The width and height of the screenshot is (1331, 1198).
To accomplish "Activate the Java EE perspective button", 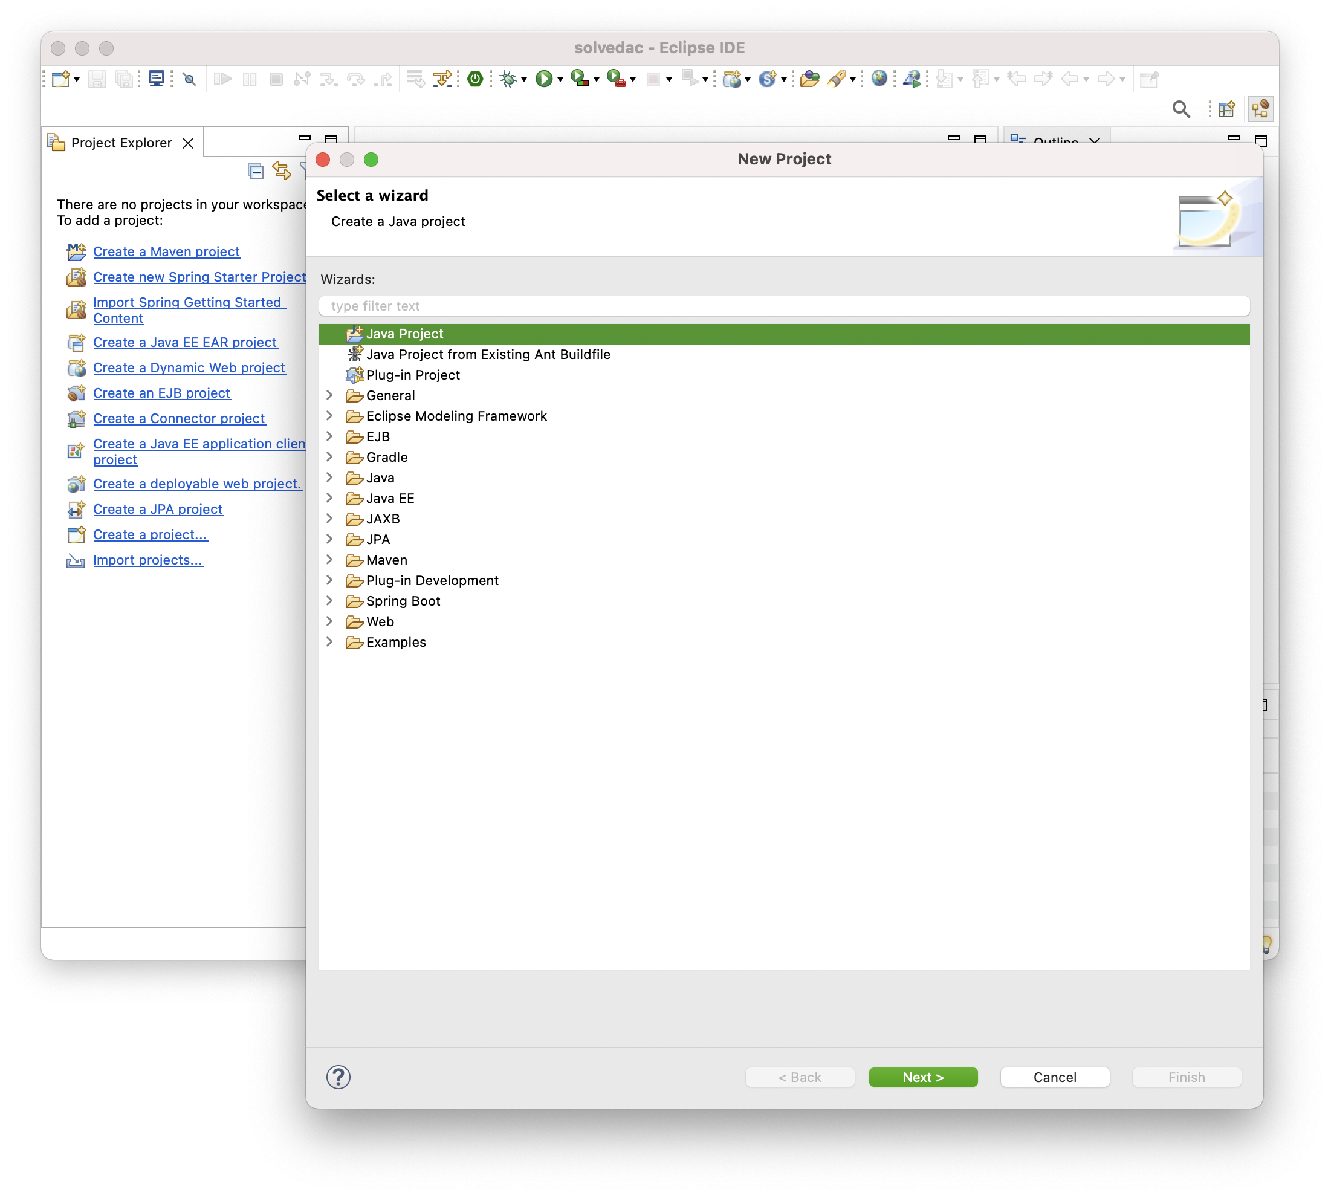I will click(x=1260, y=109).
